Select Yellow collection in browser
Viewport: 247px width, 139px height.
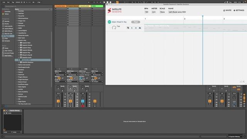pyautogui.click(x=7, y=14)
